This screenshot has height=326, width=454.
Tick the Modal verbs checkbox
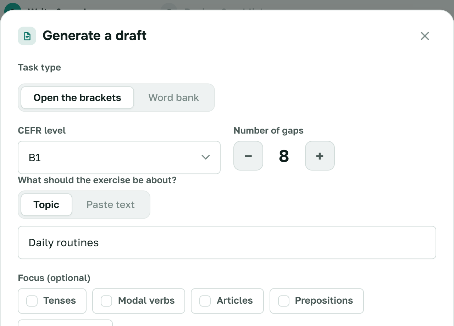(106, 301)
